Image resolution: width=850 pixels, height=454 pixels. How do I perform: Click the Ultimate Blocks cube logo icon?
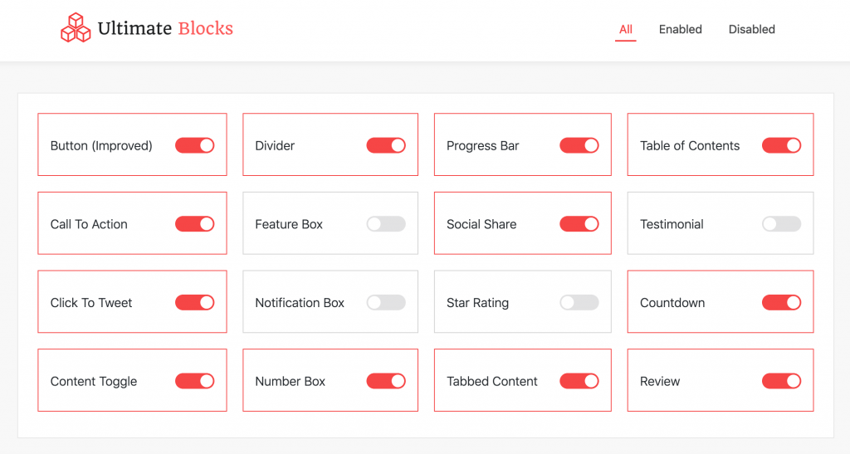coord(76,27)
